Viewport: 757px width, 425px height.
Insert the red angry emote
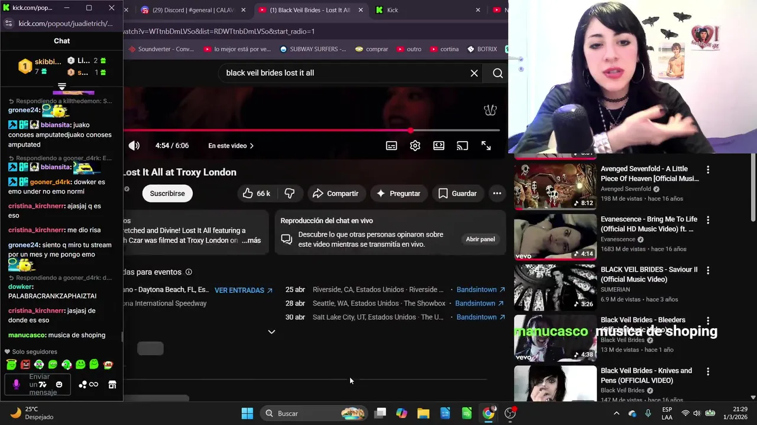[25, 365]
